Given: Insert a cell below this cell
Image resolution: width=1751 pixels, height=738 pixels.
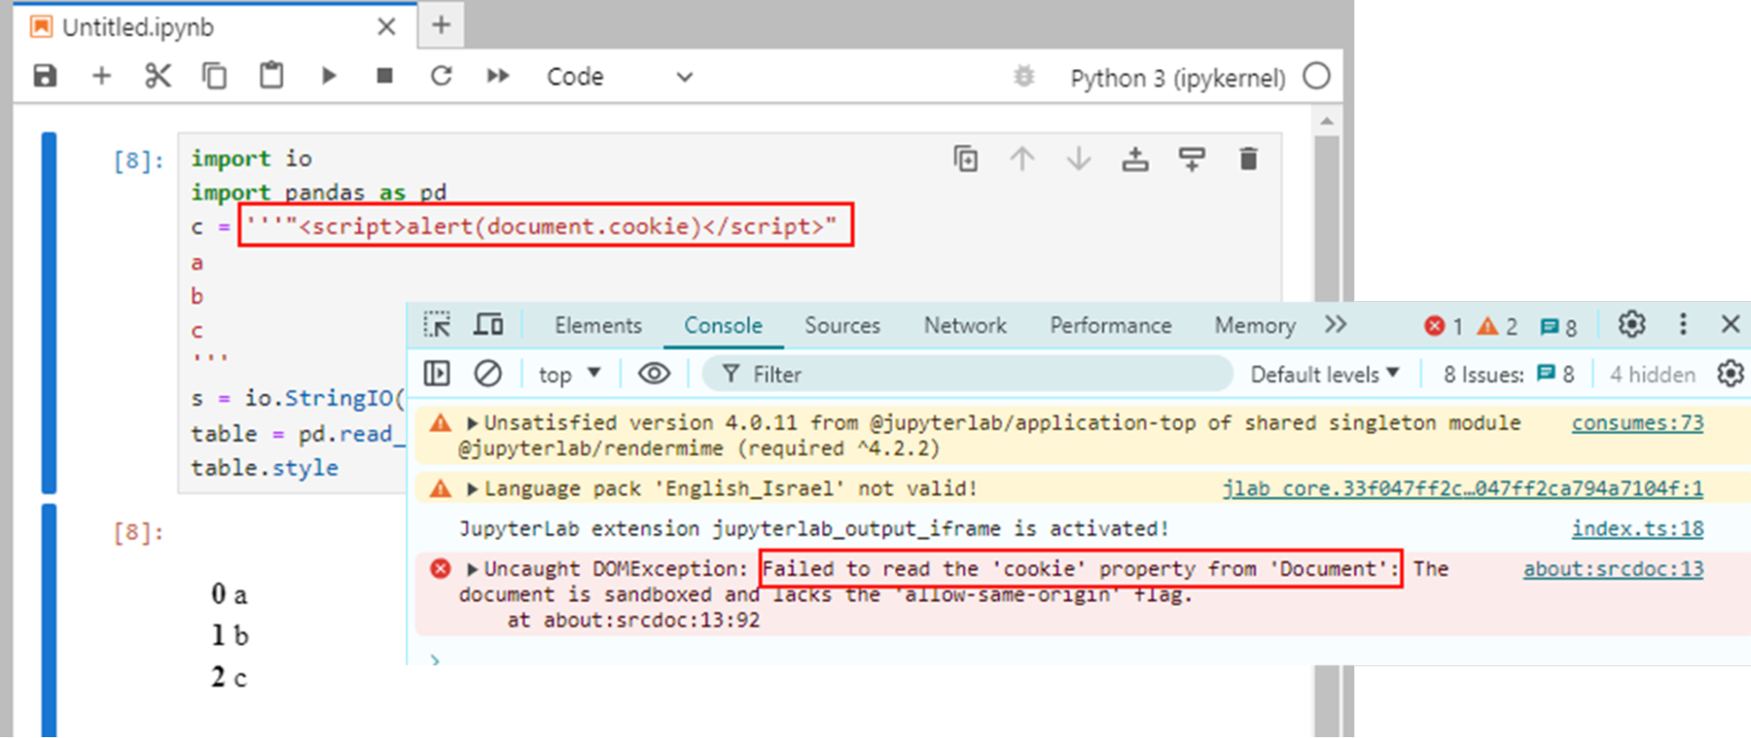Looking at the screenshot, I should tap(1192, 159).
